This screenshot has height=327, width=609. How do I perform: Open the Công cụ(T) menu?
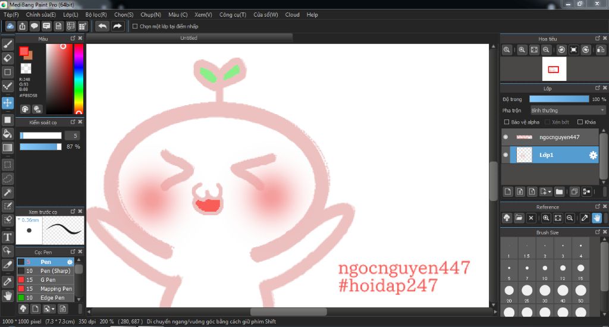(233, 14)
